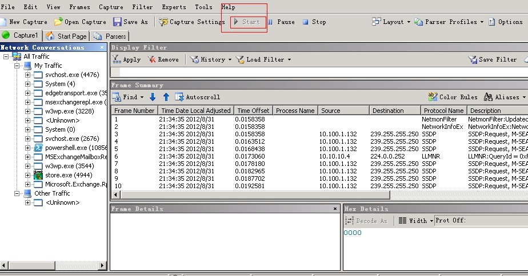Click the blue up arrow in Frame Summary
Image resolution: width=528 pixels, height=276 pixels.
pos(166,98)
